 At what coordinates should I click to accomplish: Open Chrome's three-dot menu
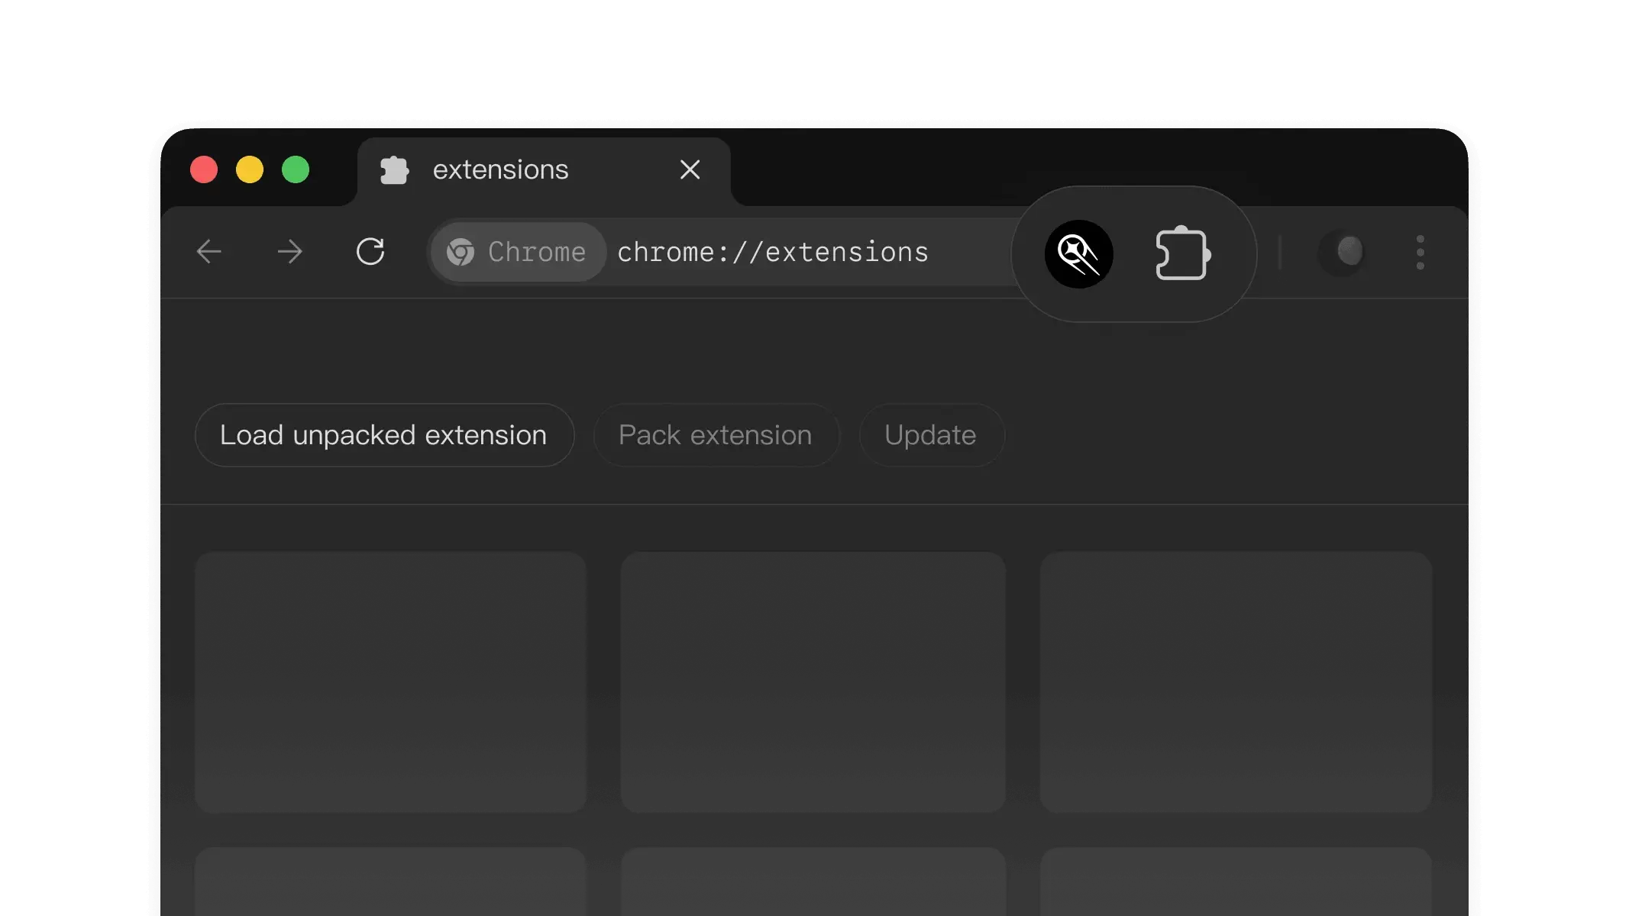click(1420, 252)
